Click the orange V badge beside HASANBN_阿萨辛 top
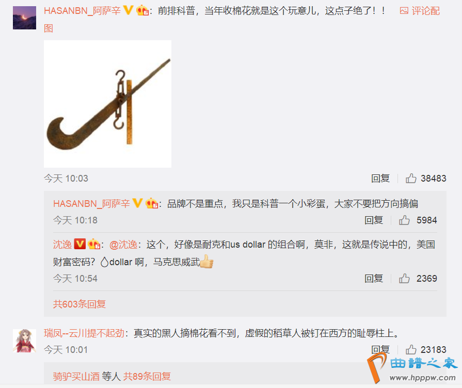 [128, 10]
